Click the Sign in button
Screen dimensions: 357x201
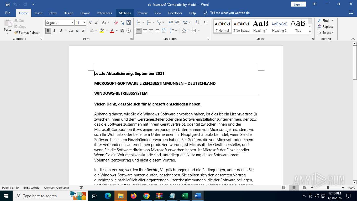[298, 4]
